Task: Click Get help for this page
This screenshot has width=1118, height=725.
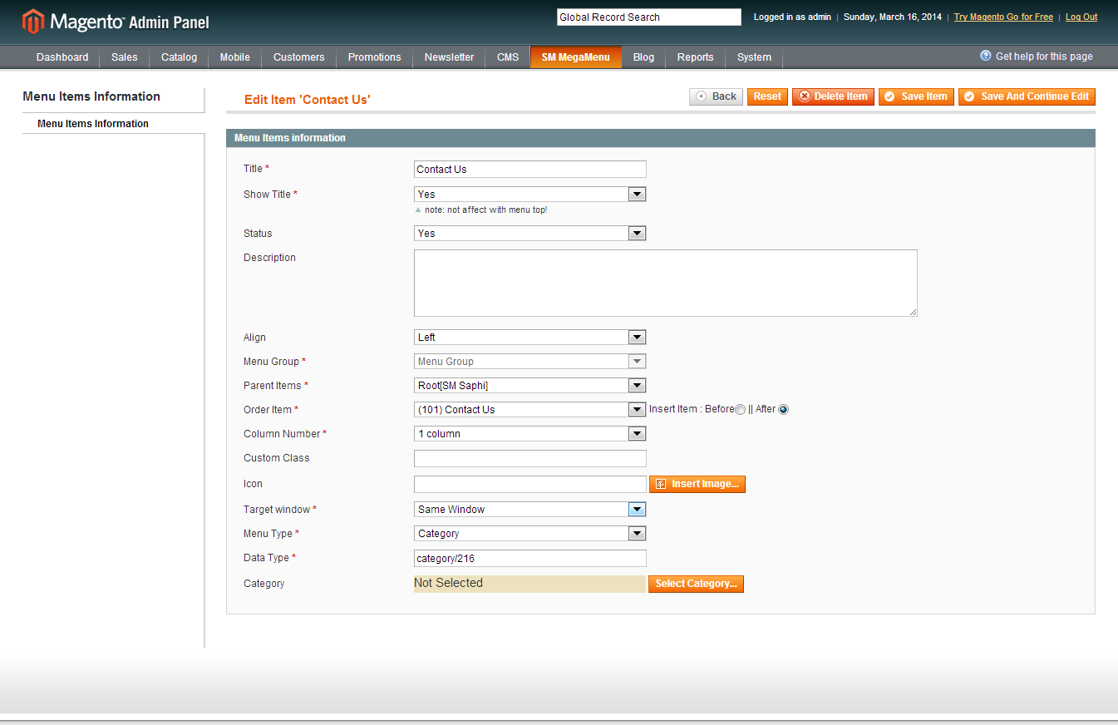Action: (1044, 57)
